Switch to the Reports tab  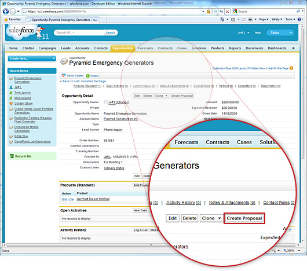(235, 48)
